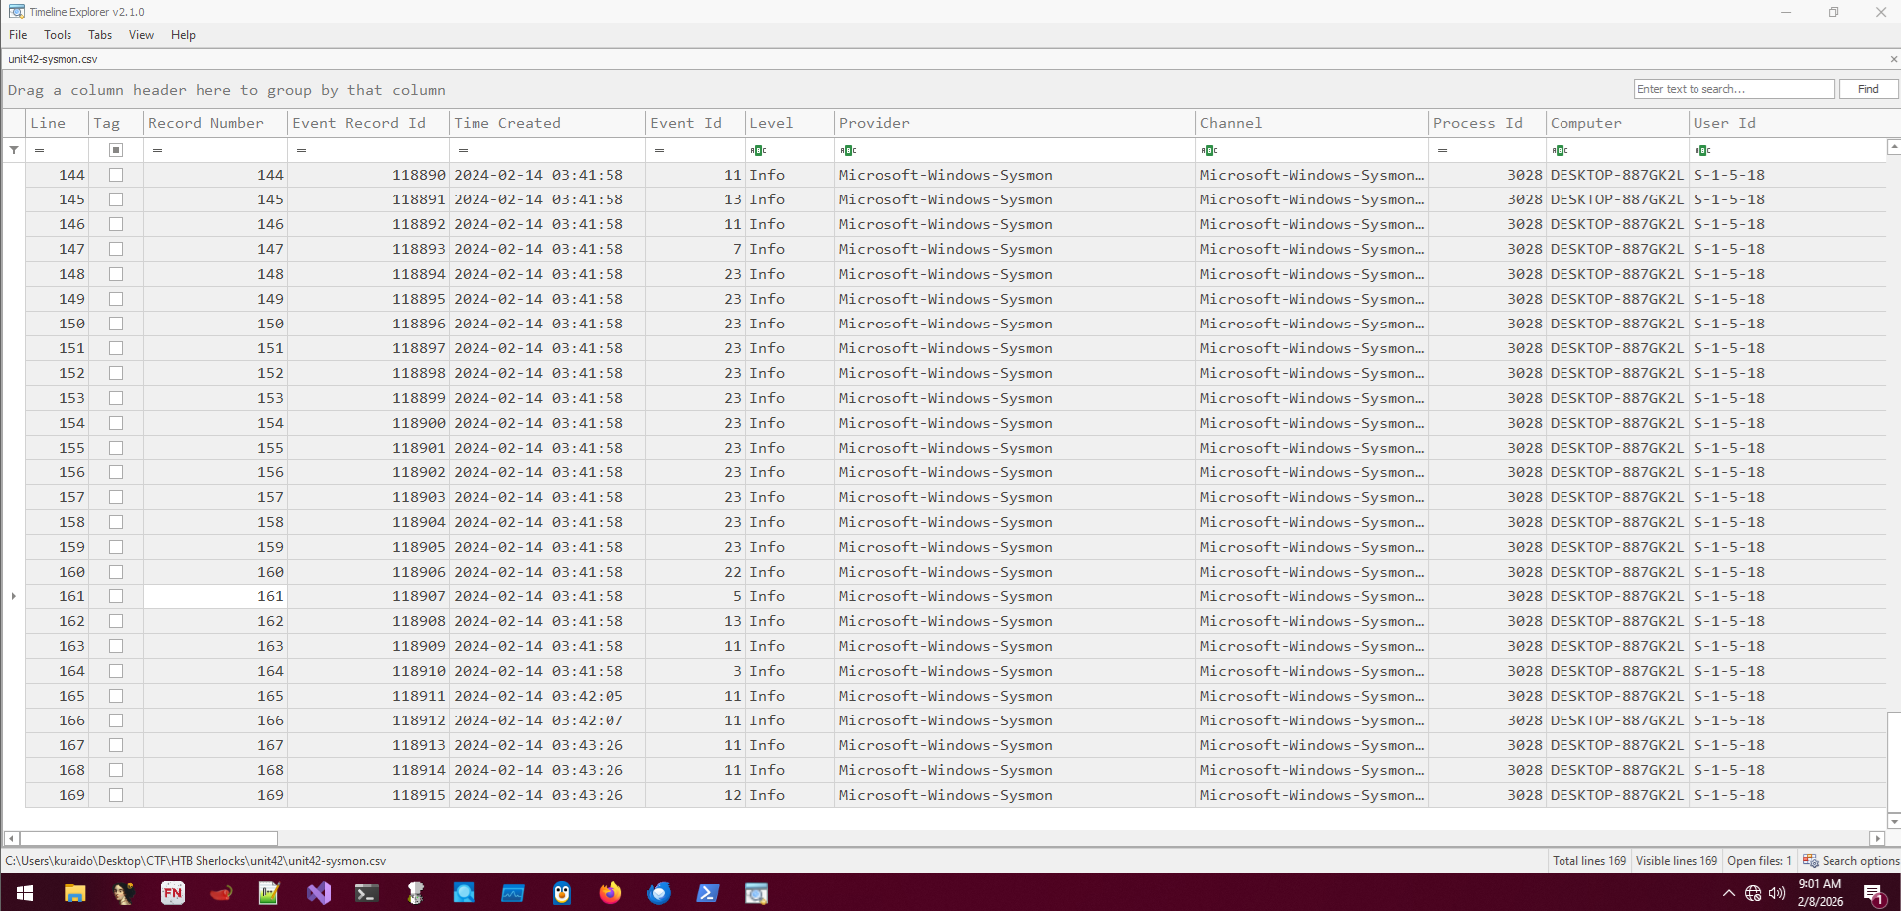
Task: Tag the row on line 161
Action: 116,596
